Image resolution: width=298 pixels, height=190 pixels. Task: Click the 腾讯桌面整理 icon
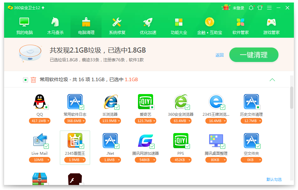click(x=216, y=141)
